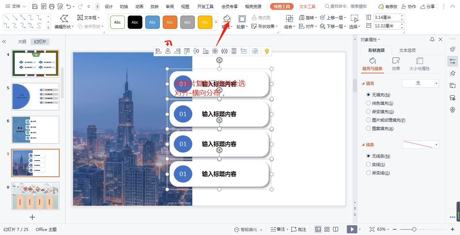Screen dimensions: 460x235
Task: Select Solid Line (实线) radio button
Action: [368, 165]
